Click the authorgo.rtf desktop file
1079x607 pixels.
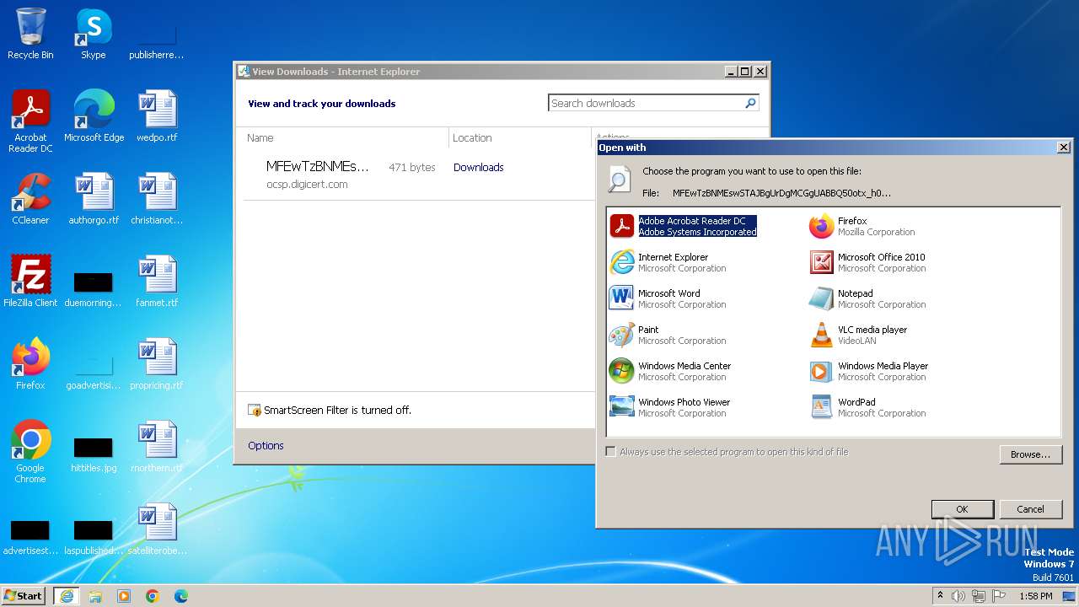click(x=94, y=199)
